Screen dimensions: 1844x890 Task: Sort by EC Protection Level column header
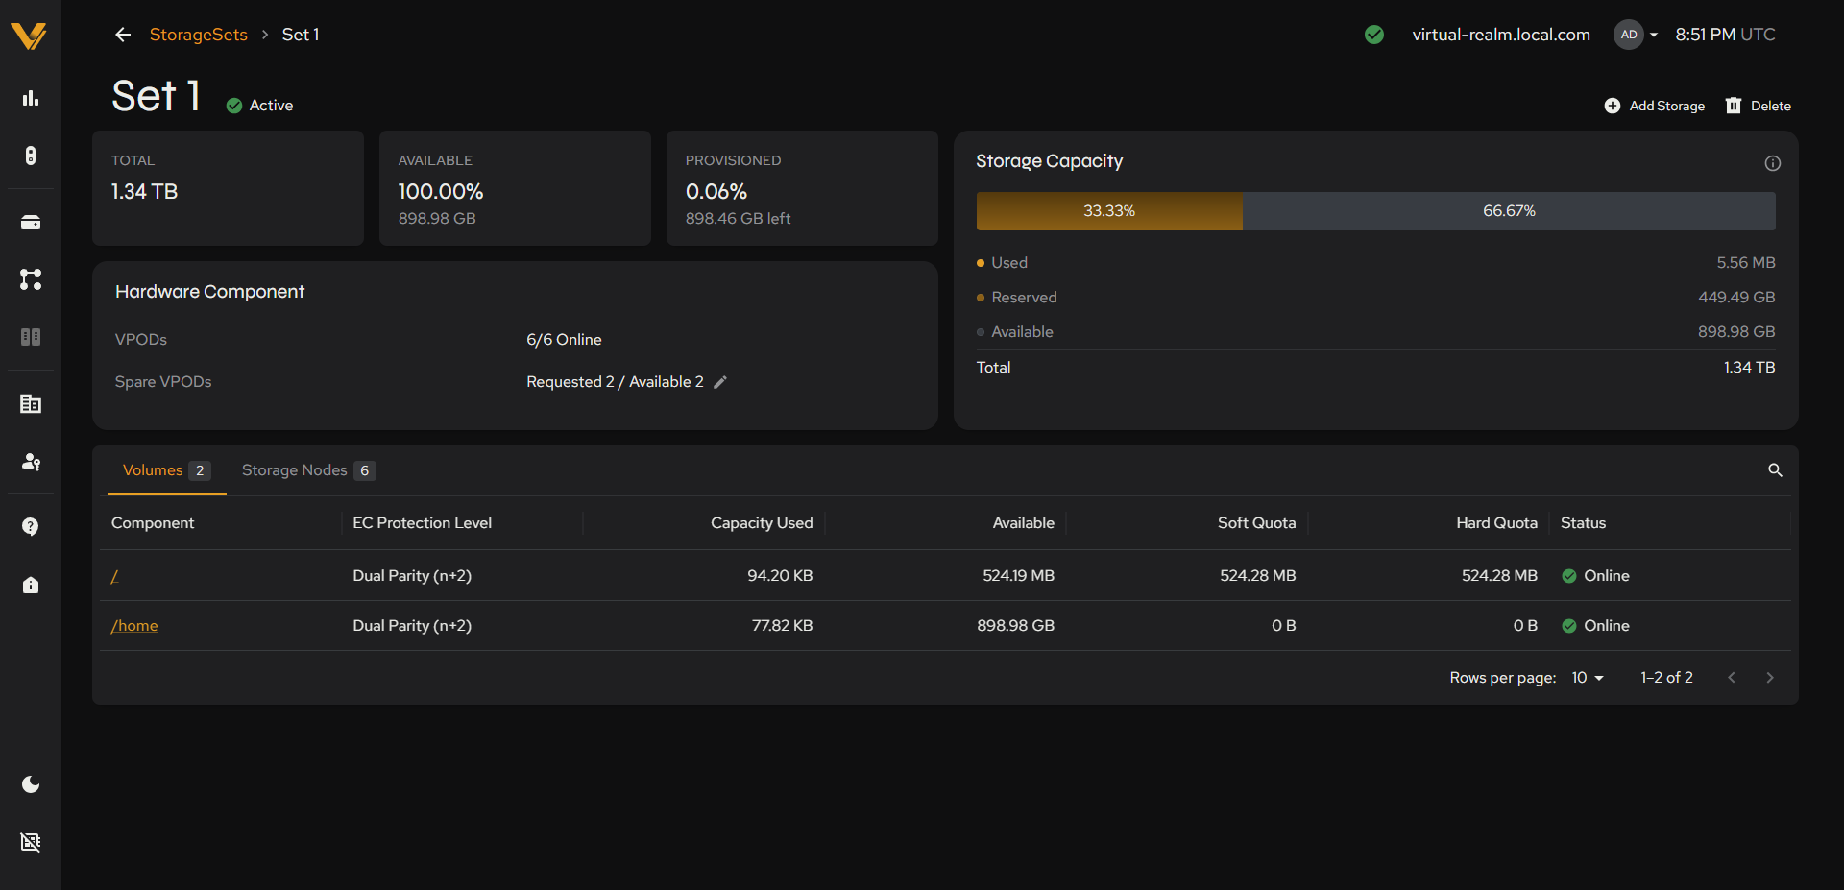(x=422, y=523)
